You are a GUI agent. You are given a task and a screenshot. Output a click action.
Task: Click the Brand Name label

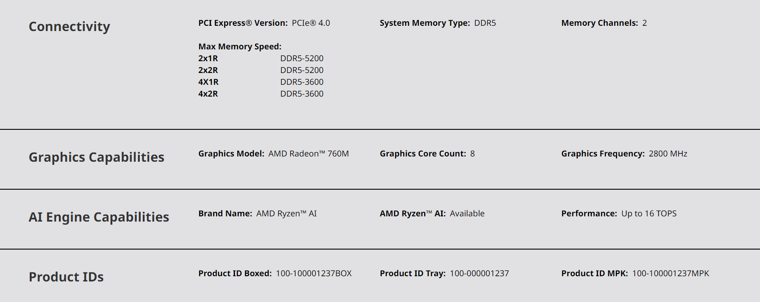[225, 214]
